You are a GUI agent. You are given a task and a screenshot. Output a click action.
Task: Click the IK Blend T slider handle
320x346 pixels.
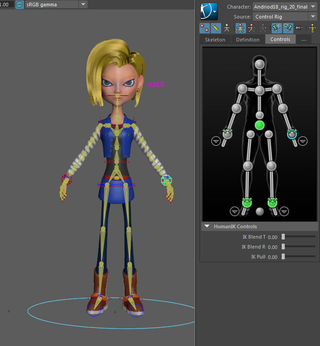pyautogui.click(x=283, y=236)
